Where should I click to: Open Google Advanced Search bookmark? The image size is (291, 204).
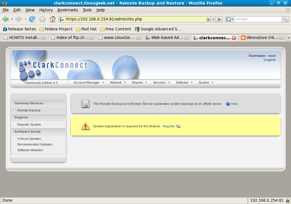pos(158,29)
